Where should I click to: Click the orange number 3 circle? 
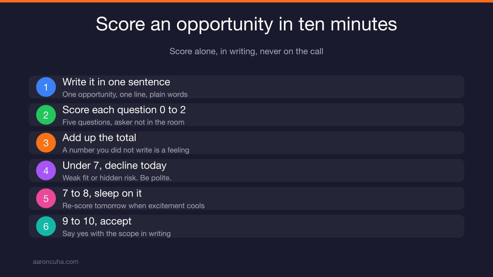(46, 143)
